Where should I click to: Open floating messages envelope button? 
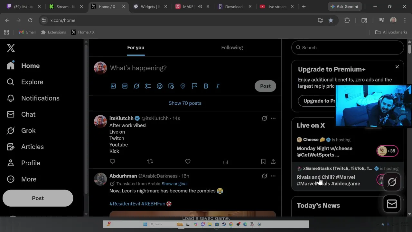[x=392, y=204]
